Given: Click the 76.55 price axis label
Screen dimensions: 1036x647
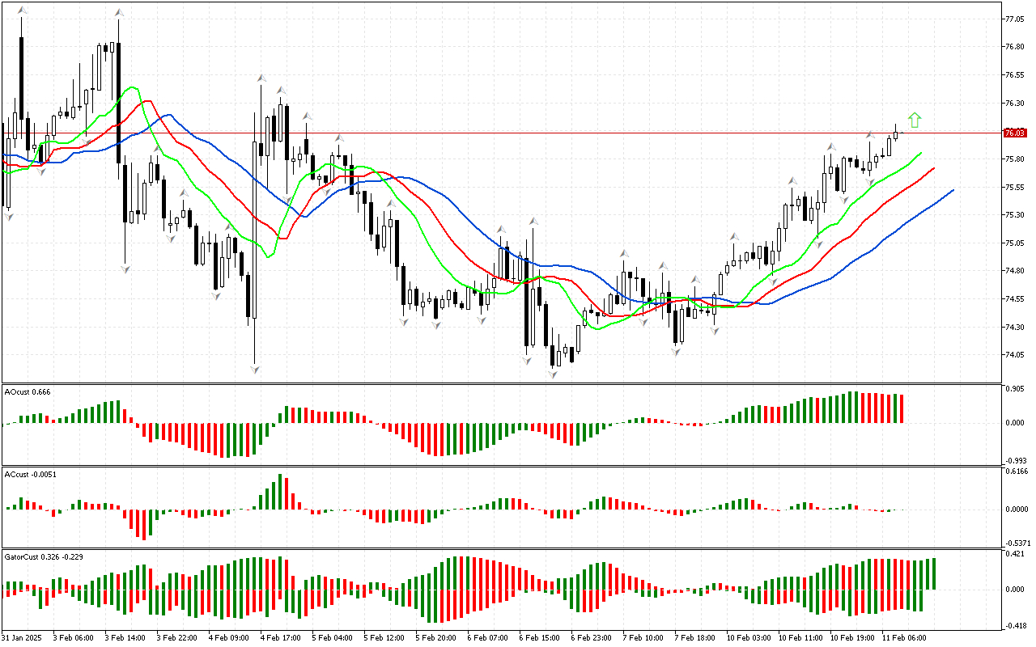Looking at the screenshot, I should point(1014,75).
